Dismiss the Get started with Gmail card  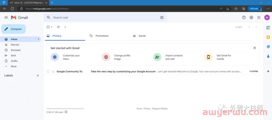click(255, 48)
